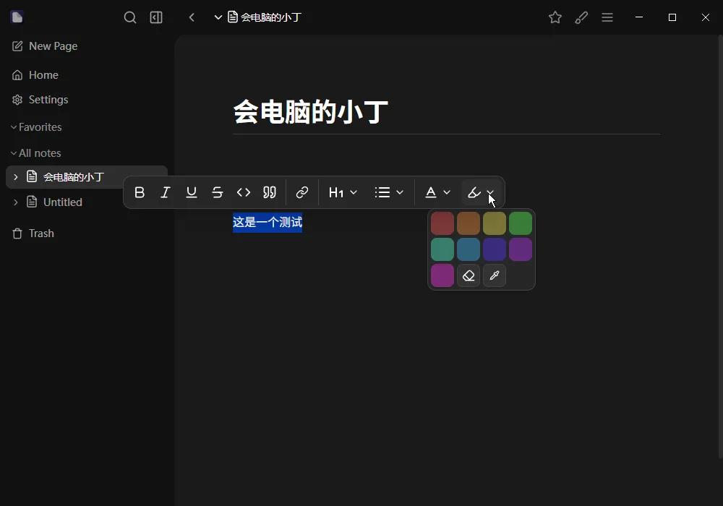Apply strikethrough to selected text
Screen dimensions: 723x506
218,192
